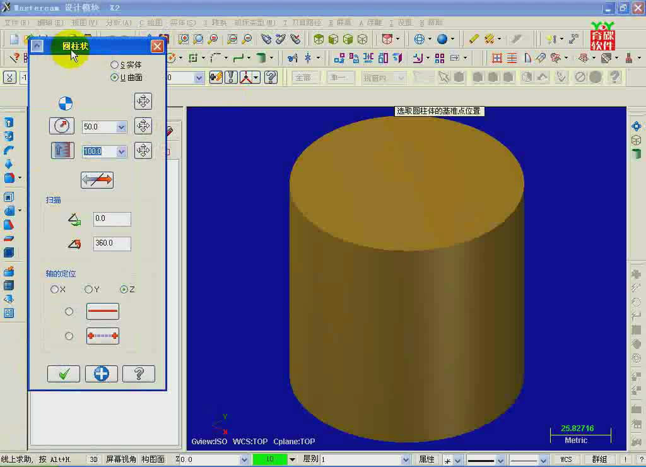Click the blue curved arc icon at left
The width and height of the screenshot is (646, 467).
click(x=9, y=150)
